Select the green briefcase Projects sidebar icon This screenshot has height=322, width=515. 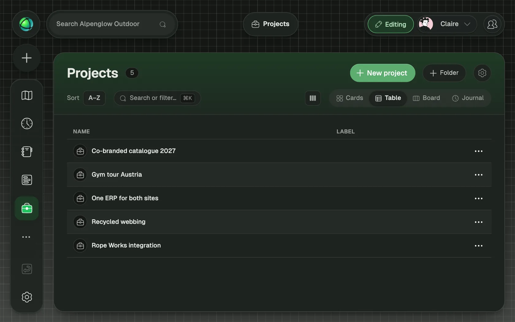point(27,208)
